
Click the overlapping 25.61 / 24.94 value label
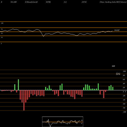118,74
